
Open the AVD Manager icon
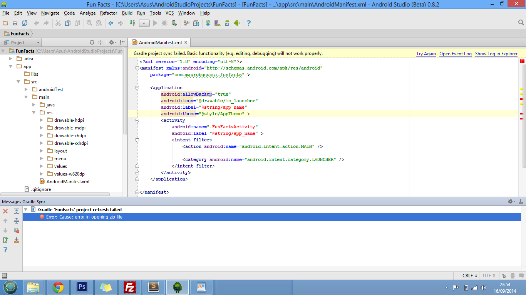click(218, 23)
